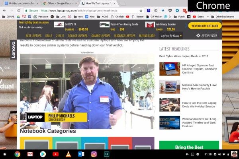Play the Phillip Michaels video
The width and height of the screenshot is (239, 159).
coord(87,91)
